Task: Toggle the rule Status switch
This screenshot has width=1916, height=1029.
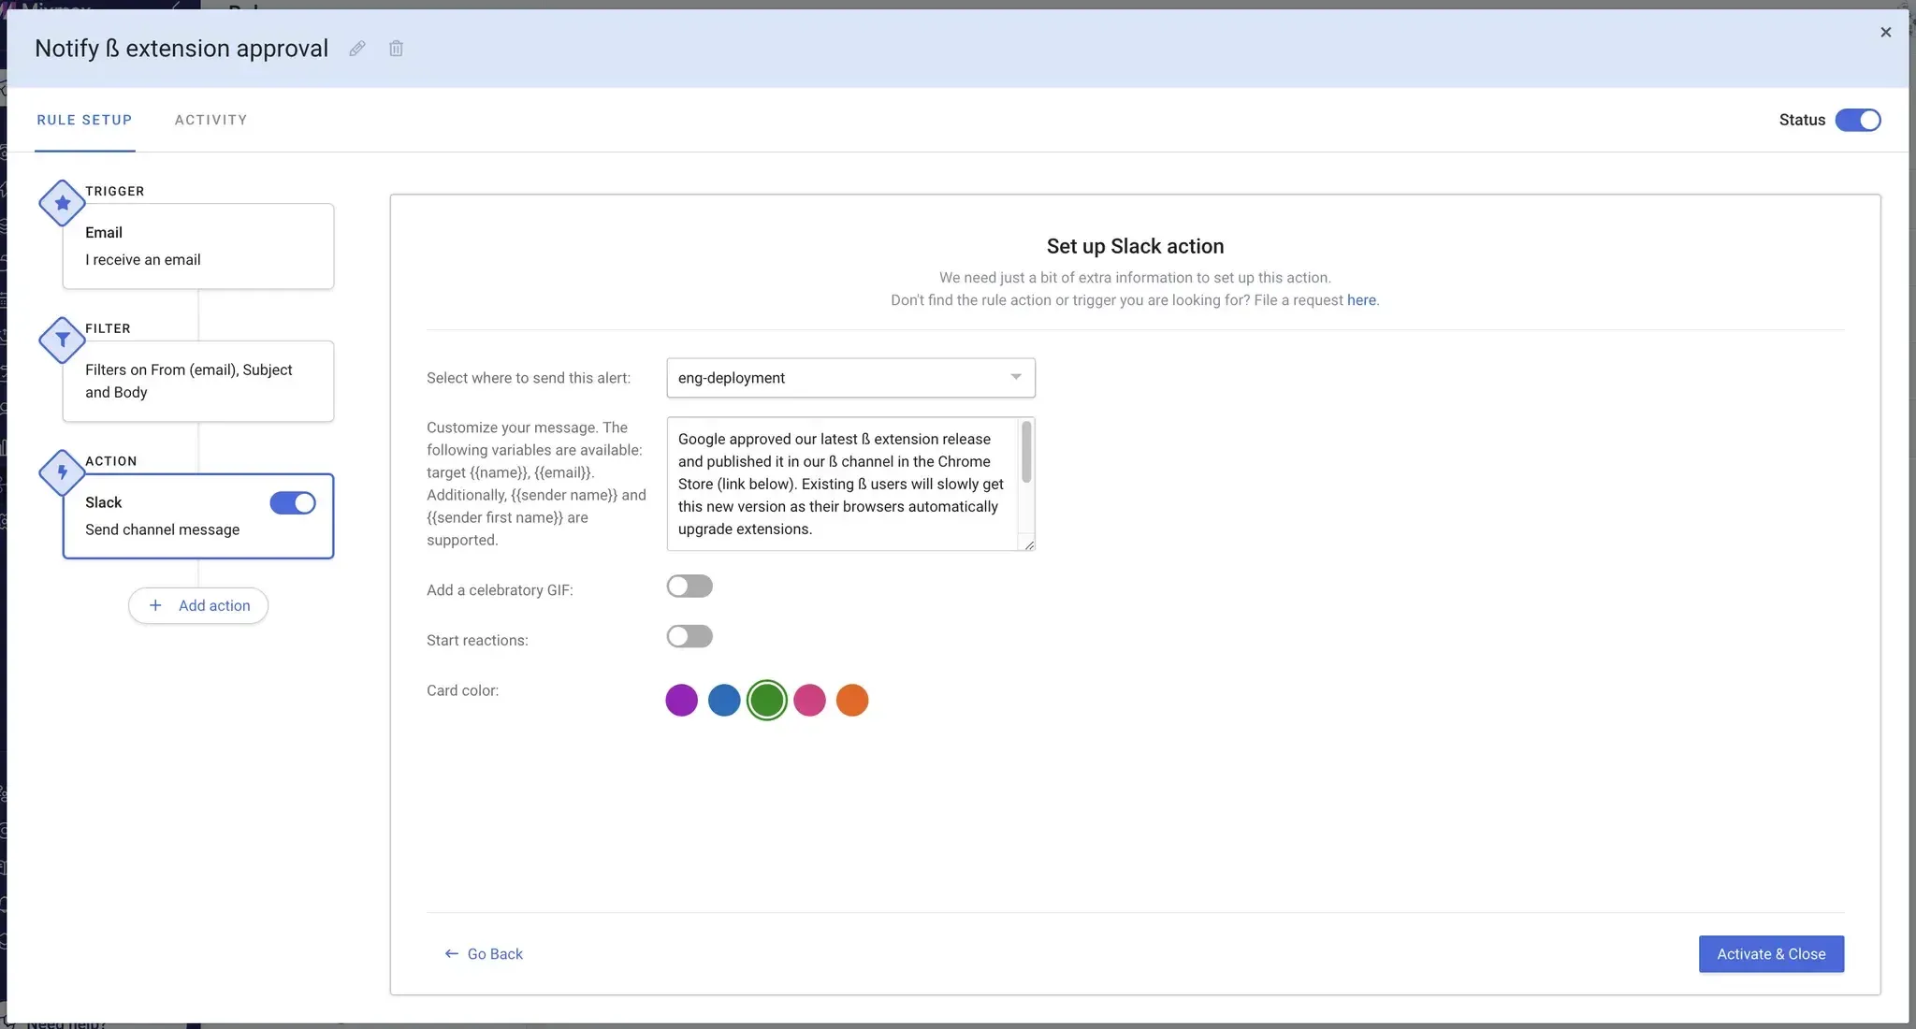Action: point(1858,120)
